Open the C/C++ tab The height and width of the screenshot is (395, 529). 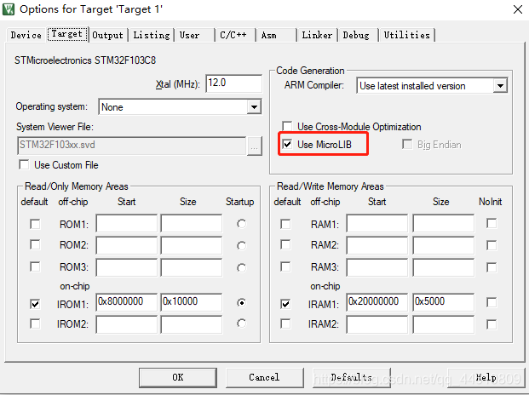pyautogui.click(x=233, y=35)
